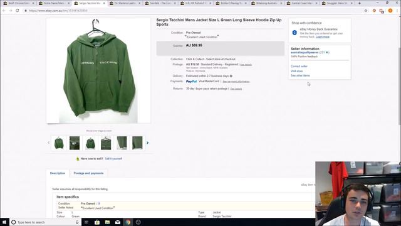
Task: Click the clock-like taskbar icon
Action: click(x=138, y=222)
